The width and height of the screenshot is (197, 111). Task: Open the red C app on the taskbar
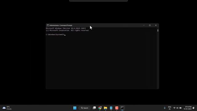click(117, 108)
